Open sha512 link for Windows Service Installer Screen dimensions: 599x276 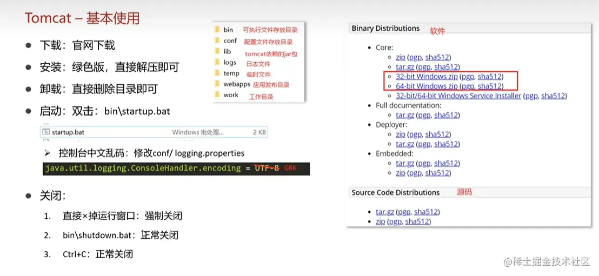pos(553,96)
